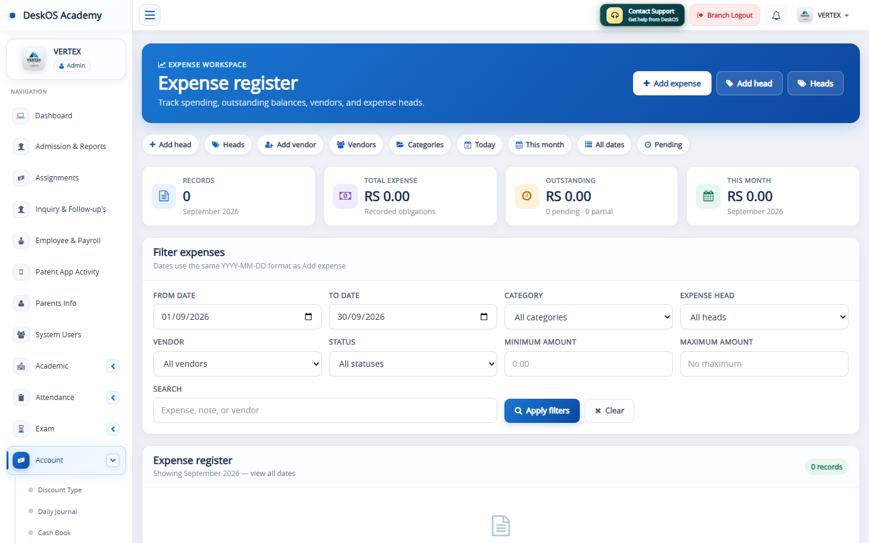Expand the Exam submenu chevron
This screenshot has width=869, height=543.
coord(113,429)
